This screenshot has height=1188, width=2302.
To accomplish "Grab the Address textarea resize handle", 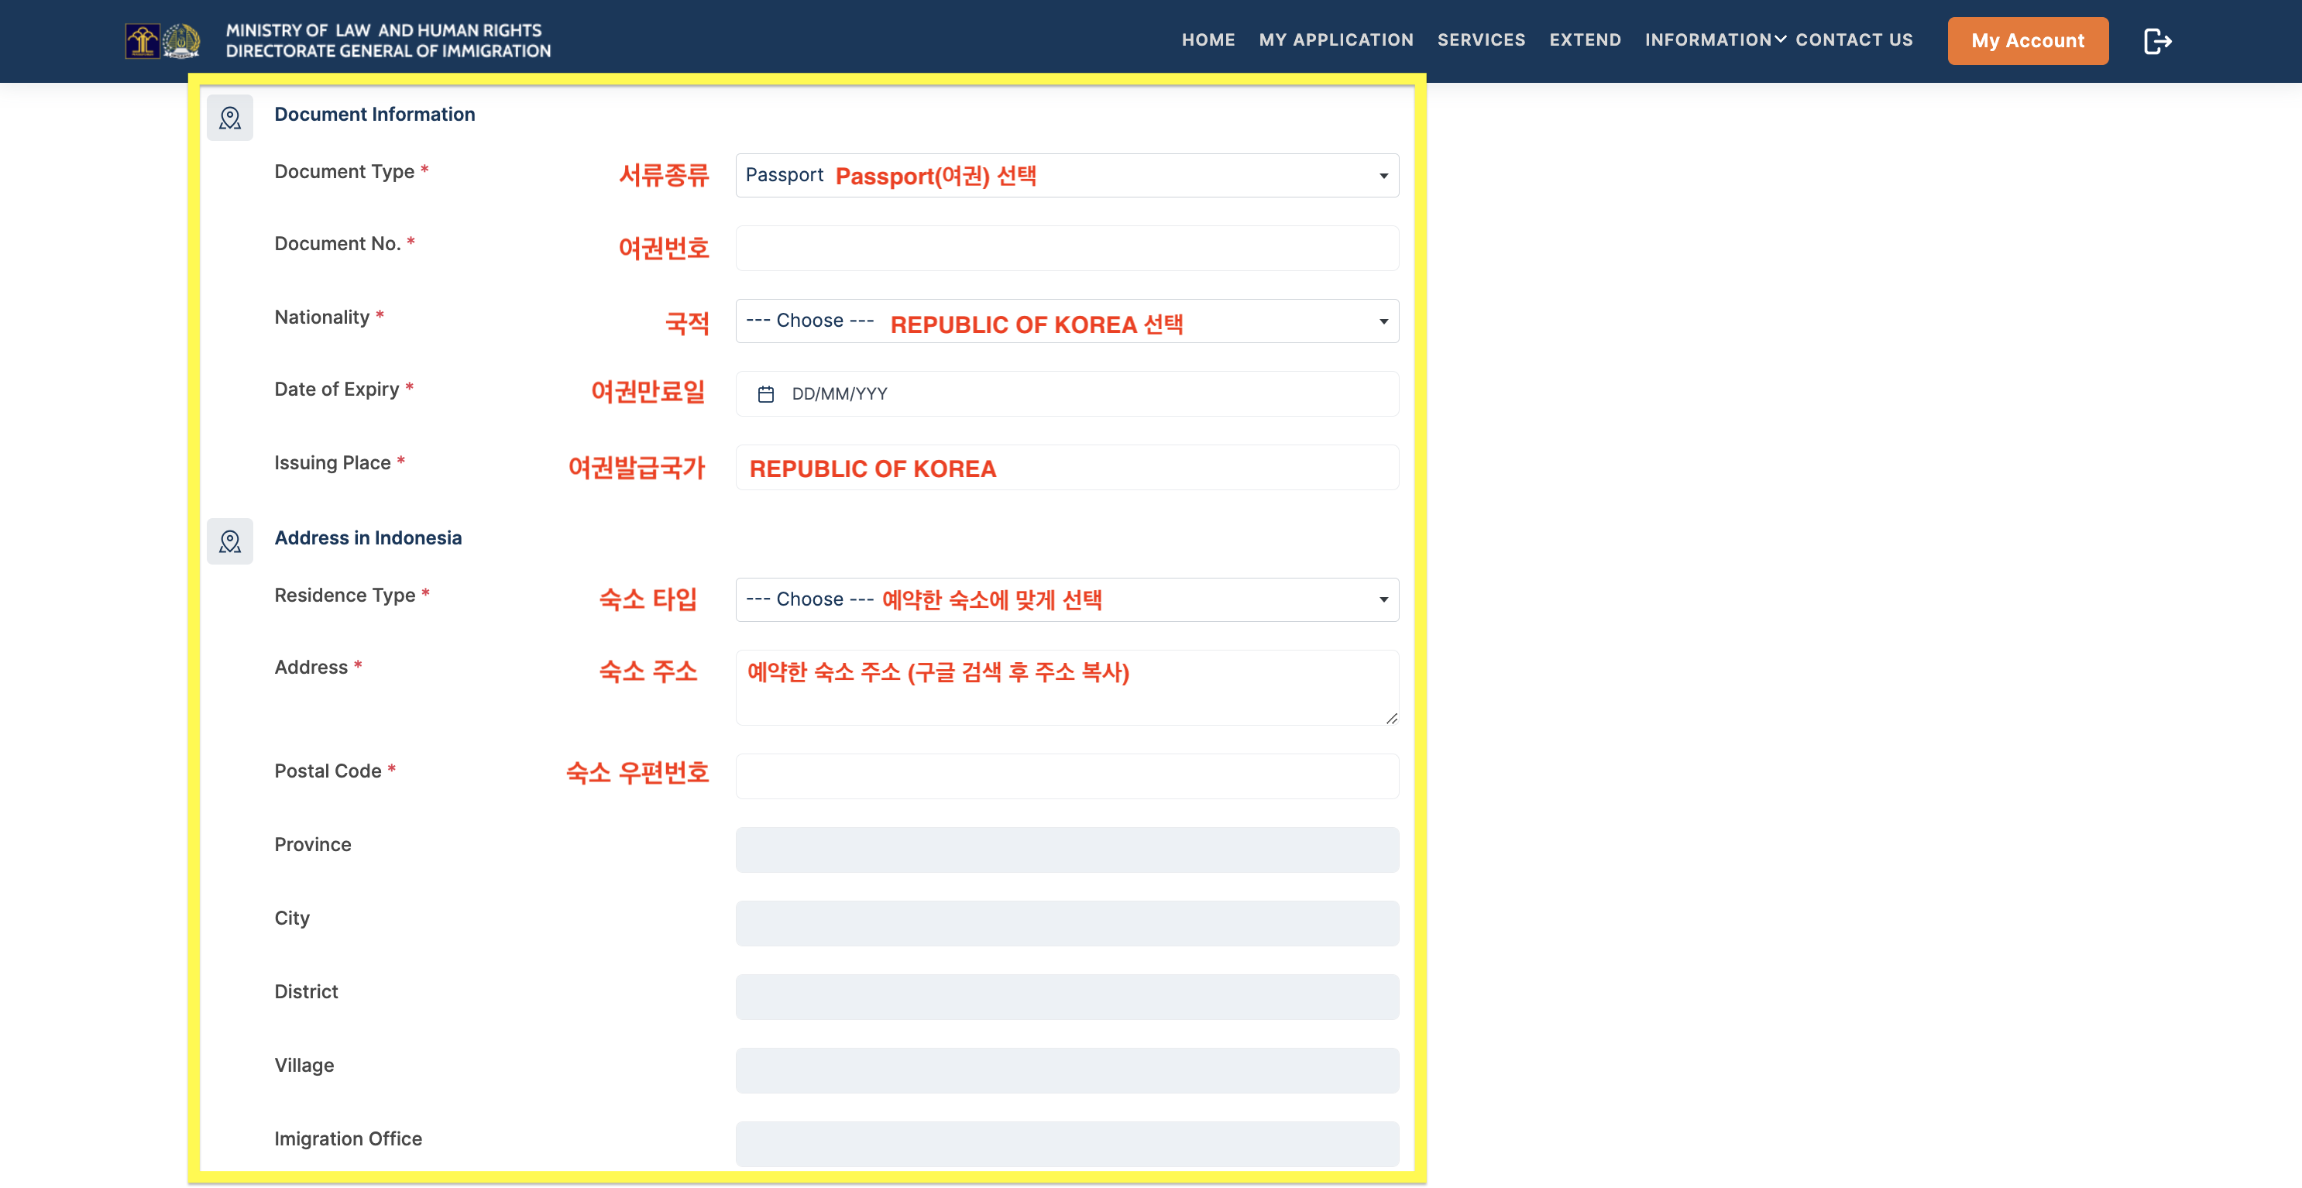I will click(x=1391, y=718).
